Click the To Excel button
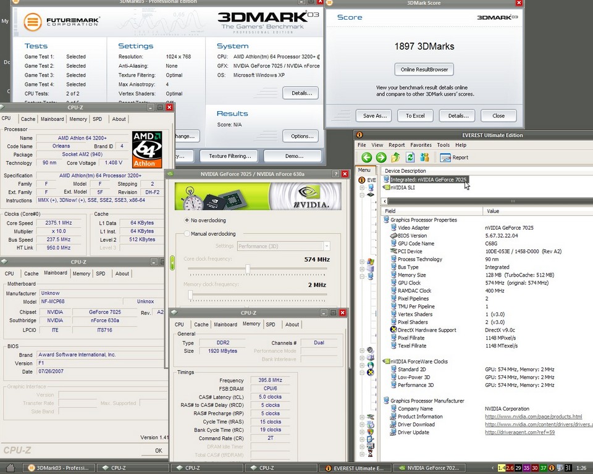 coord(415,115)
